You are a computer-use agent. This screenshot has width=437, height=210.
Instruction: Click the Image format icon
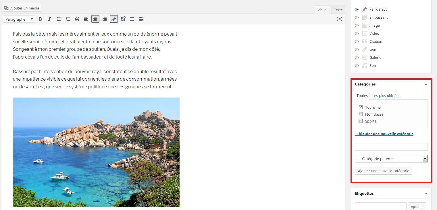365,25
